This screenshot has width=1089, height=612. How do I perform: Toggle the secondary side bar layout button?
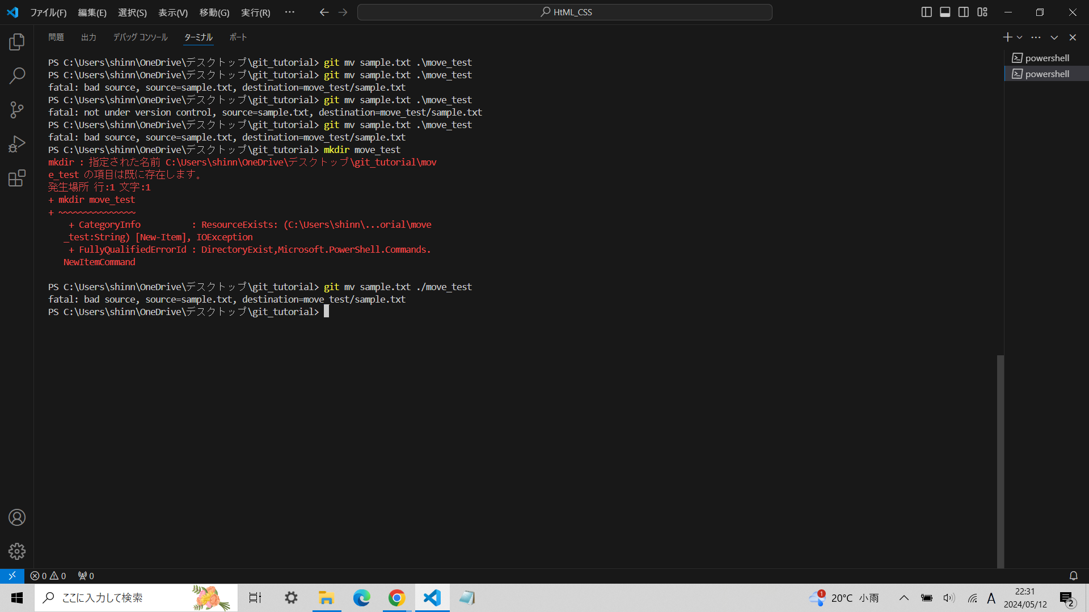pos(964,12)
